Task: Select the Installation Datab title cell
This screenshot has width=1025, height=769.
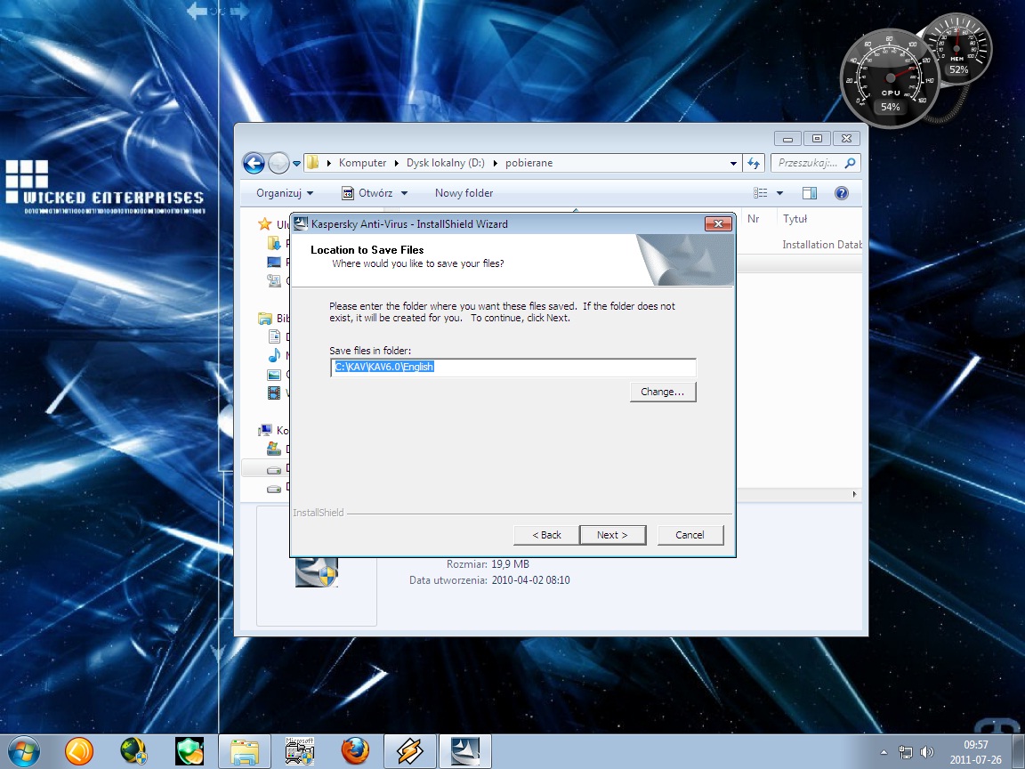Action: coord(822,245)
